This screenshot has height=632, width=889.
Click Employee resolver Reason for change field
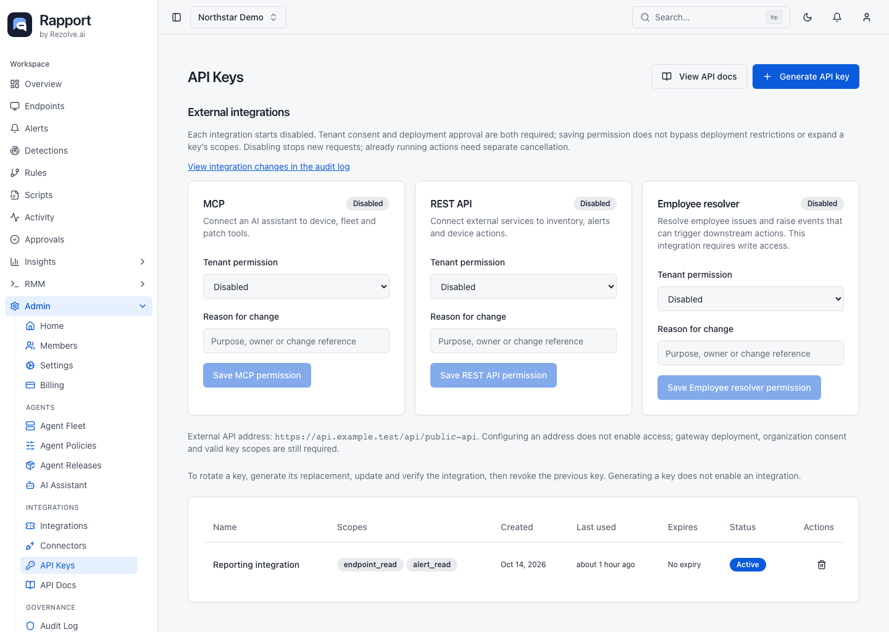click(751, 353)
